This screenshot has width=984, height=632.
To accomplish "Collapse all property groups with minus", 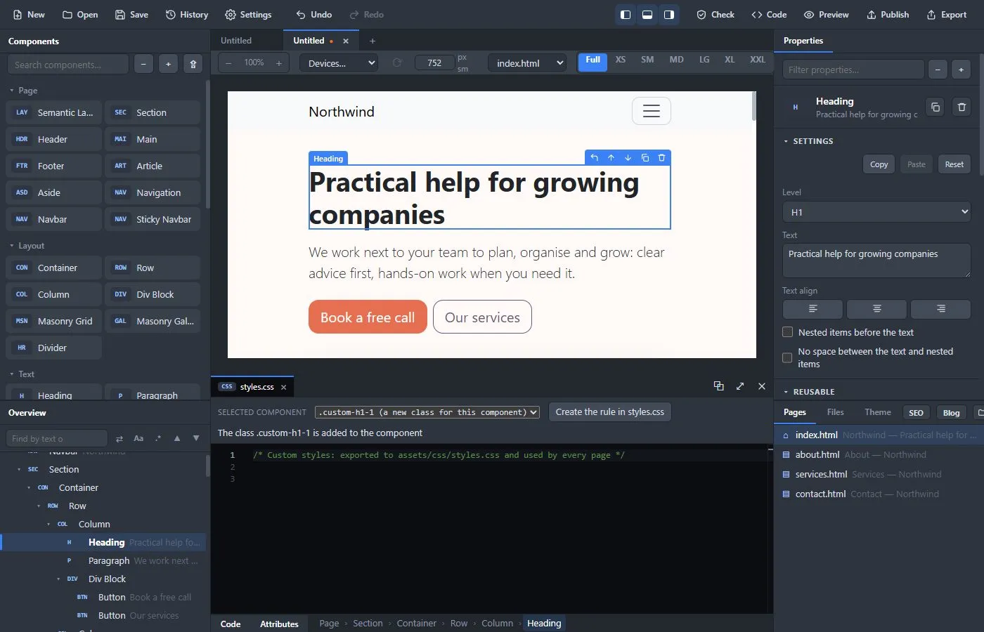I will point(938,70).
